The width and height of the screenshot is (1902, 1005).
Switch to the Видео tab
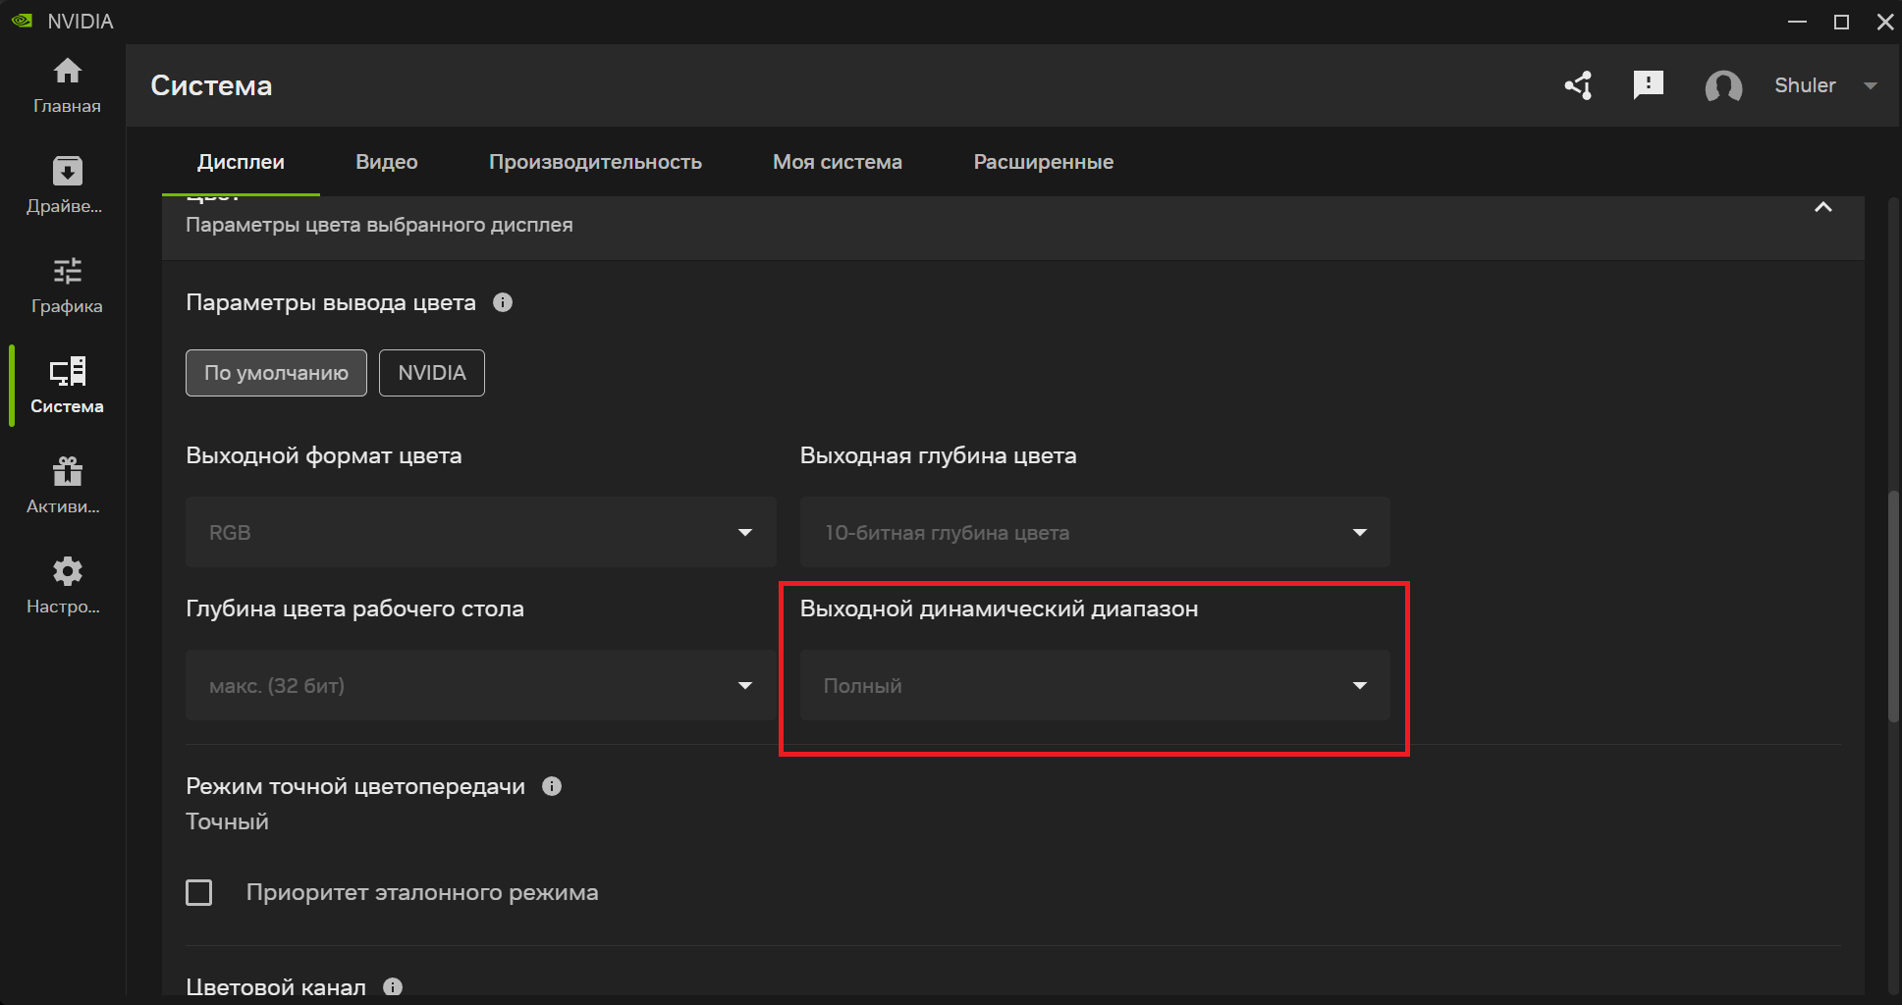pos(387,162)
